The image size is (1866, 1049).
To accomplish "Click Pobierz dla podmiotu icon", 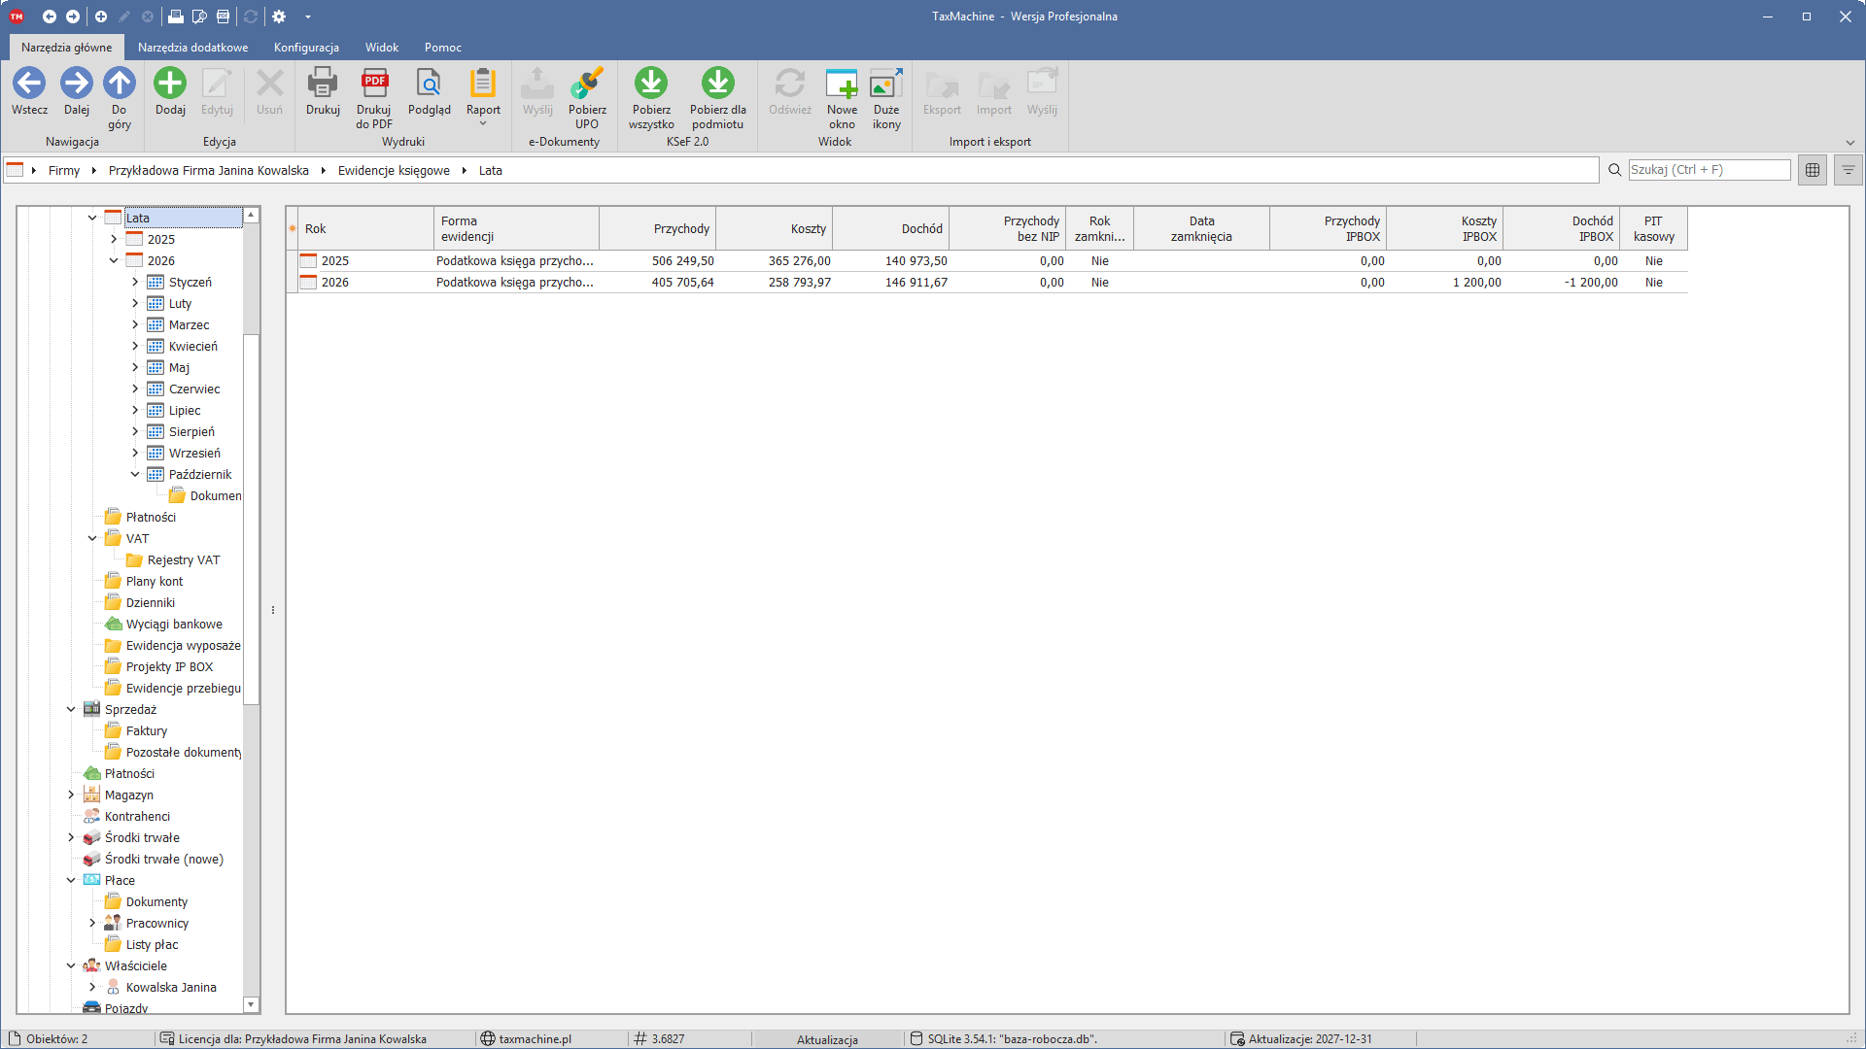I will (718, 84).
